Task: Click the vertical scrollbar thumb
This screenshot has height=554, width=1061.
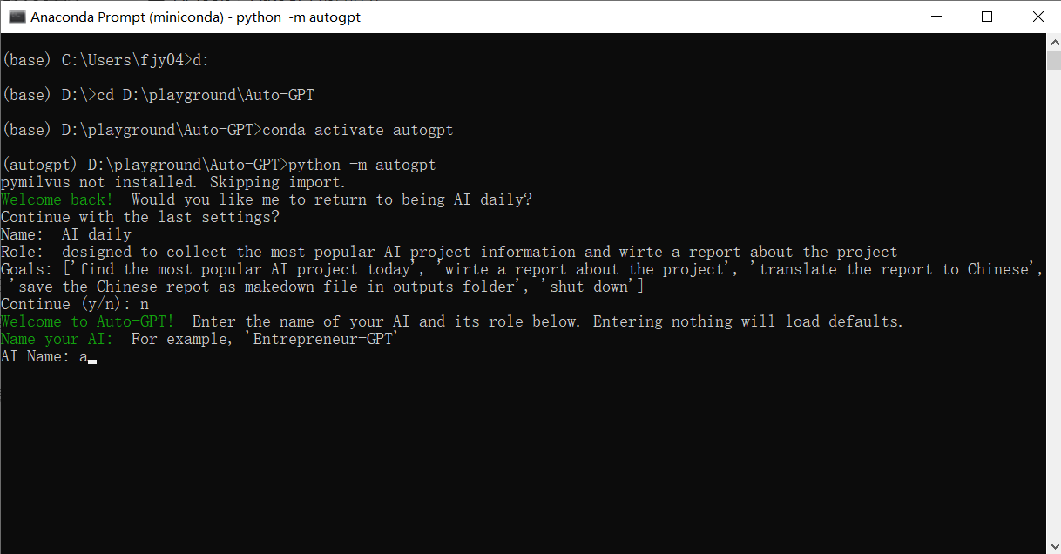Action: point(1053,60)
